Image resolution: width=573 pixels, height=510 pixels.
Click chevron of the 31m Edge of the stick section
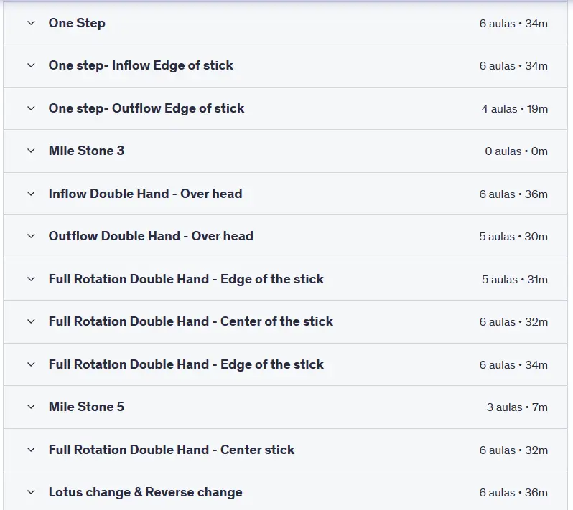pyautogui.click(x=31, y=279)
